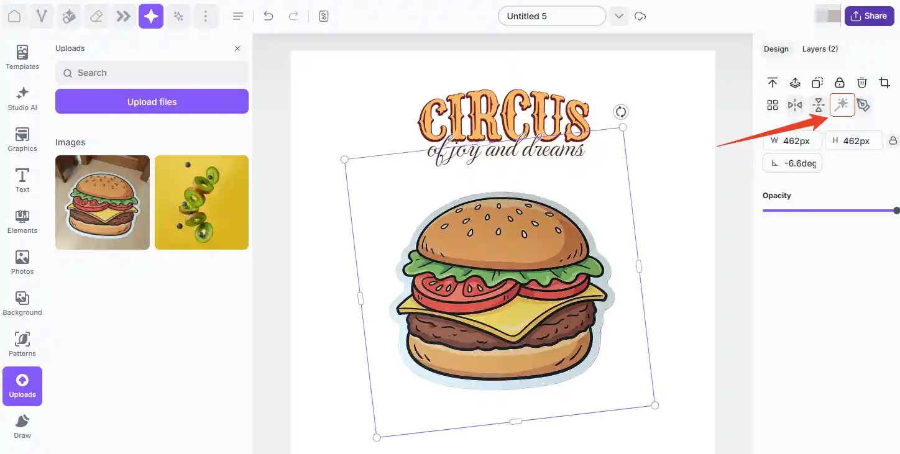
Task: Click the crop icon in Design panel
Action: [x=884, y=83]
